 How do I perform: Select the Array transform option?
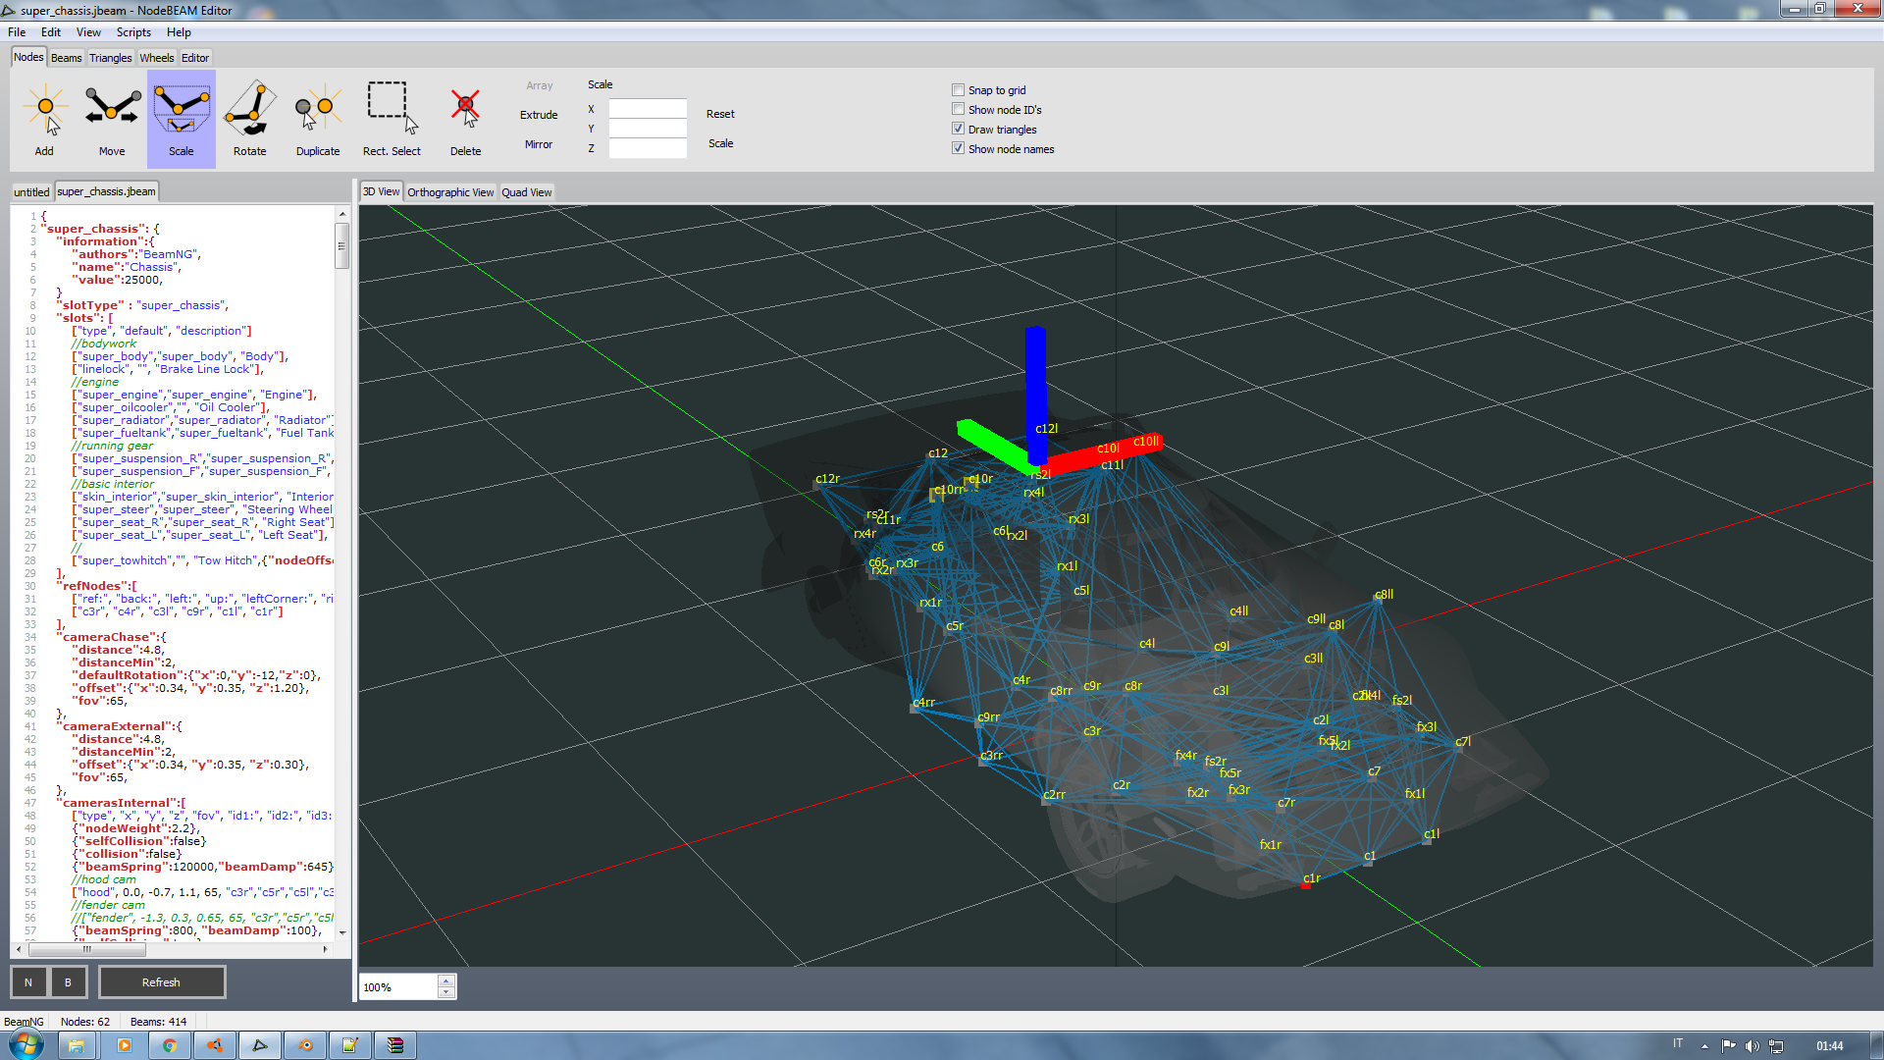pyautogui.click(x=540, y=85)
